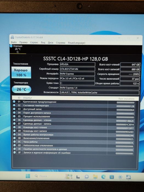Click the status circle for attribute 02
The image size is (144, 192).
pos(14,105)
